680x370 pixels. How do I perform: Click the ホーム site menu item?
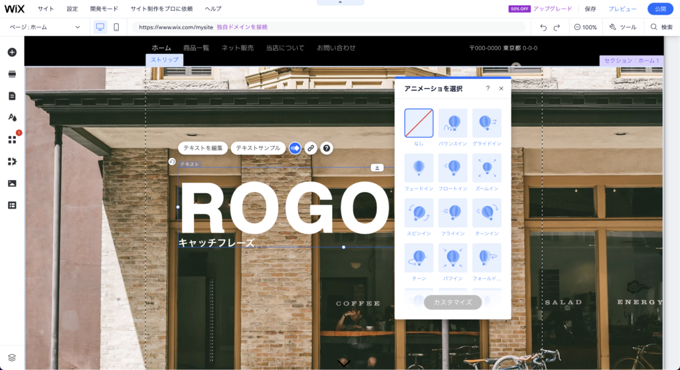click(161, 48)
